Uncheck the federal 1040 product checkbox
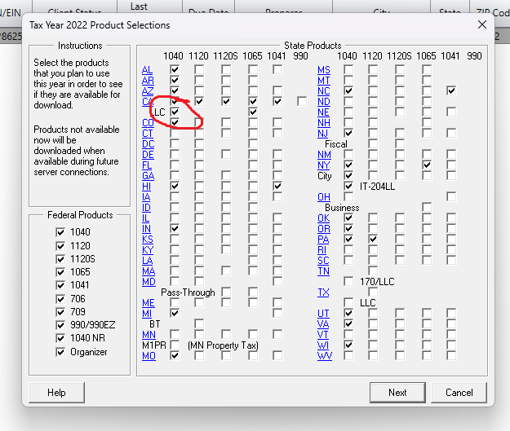Viewport: 510px width, 431px height. (x=60, y=232)
